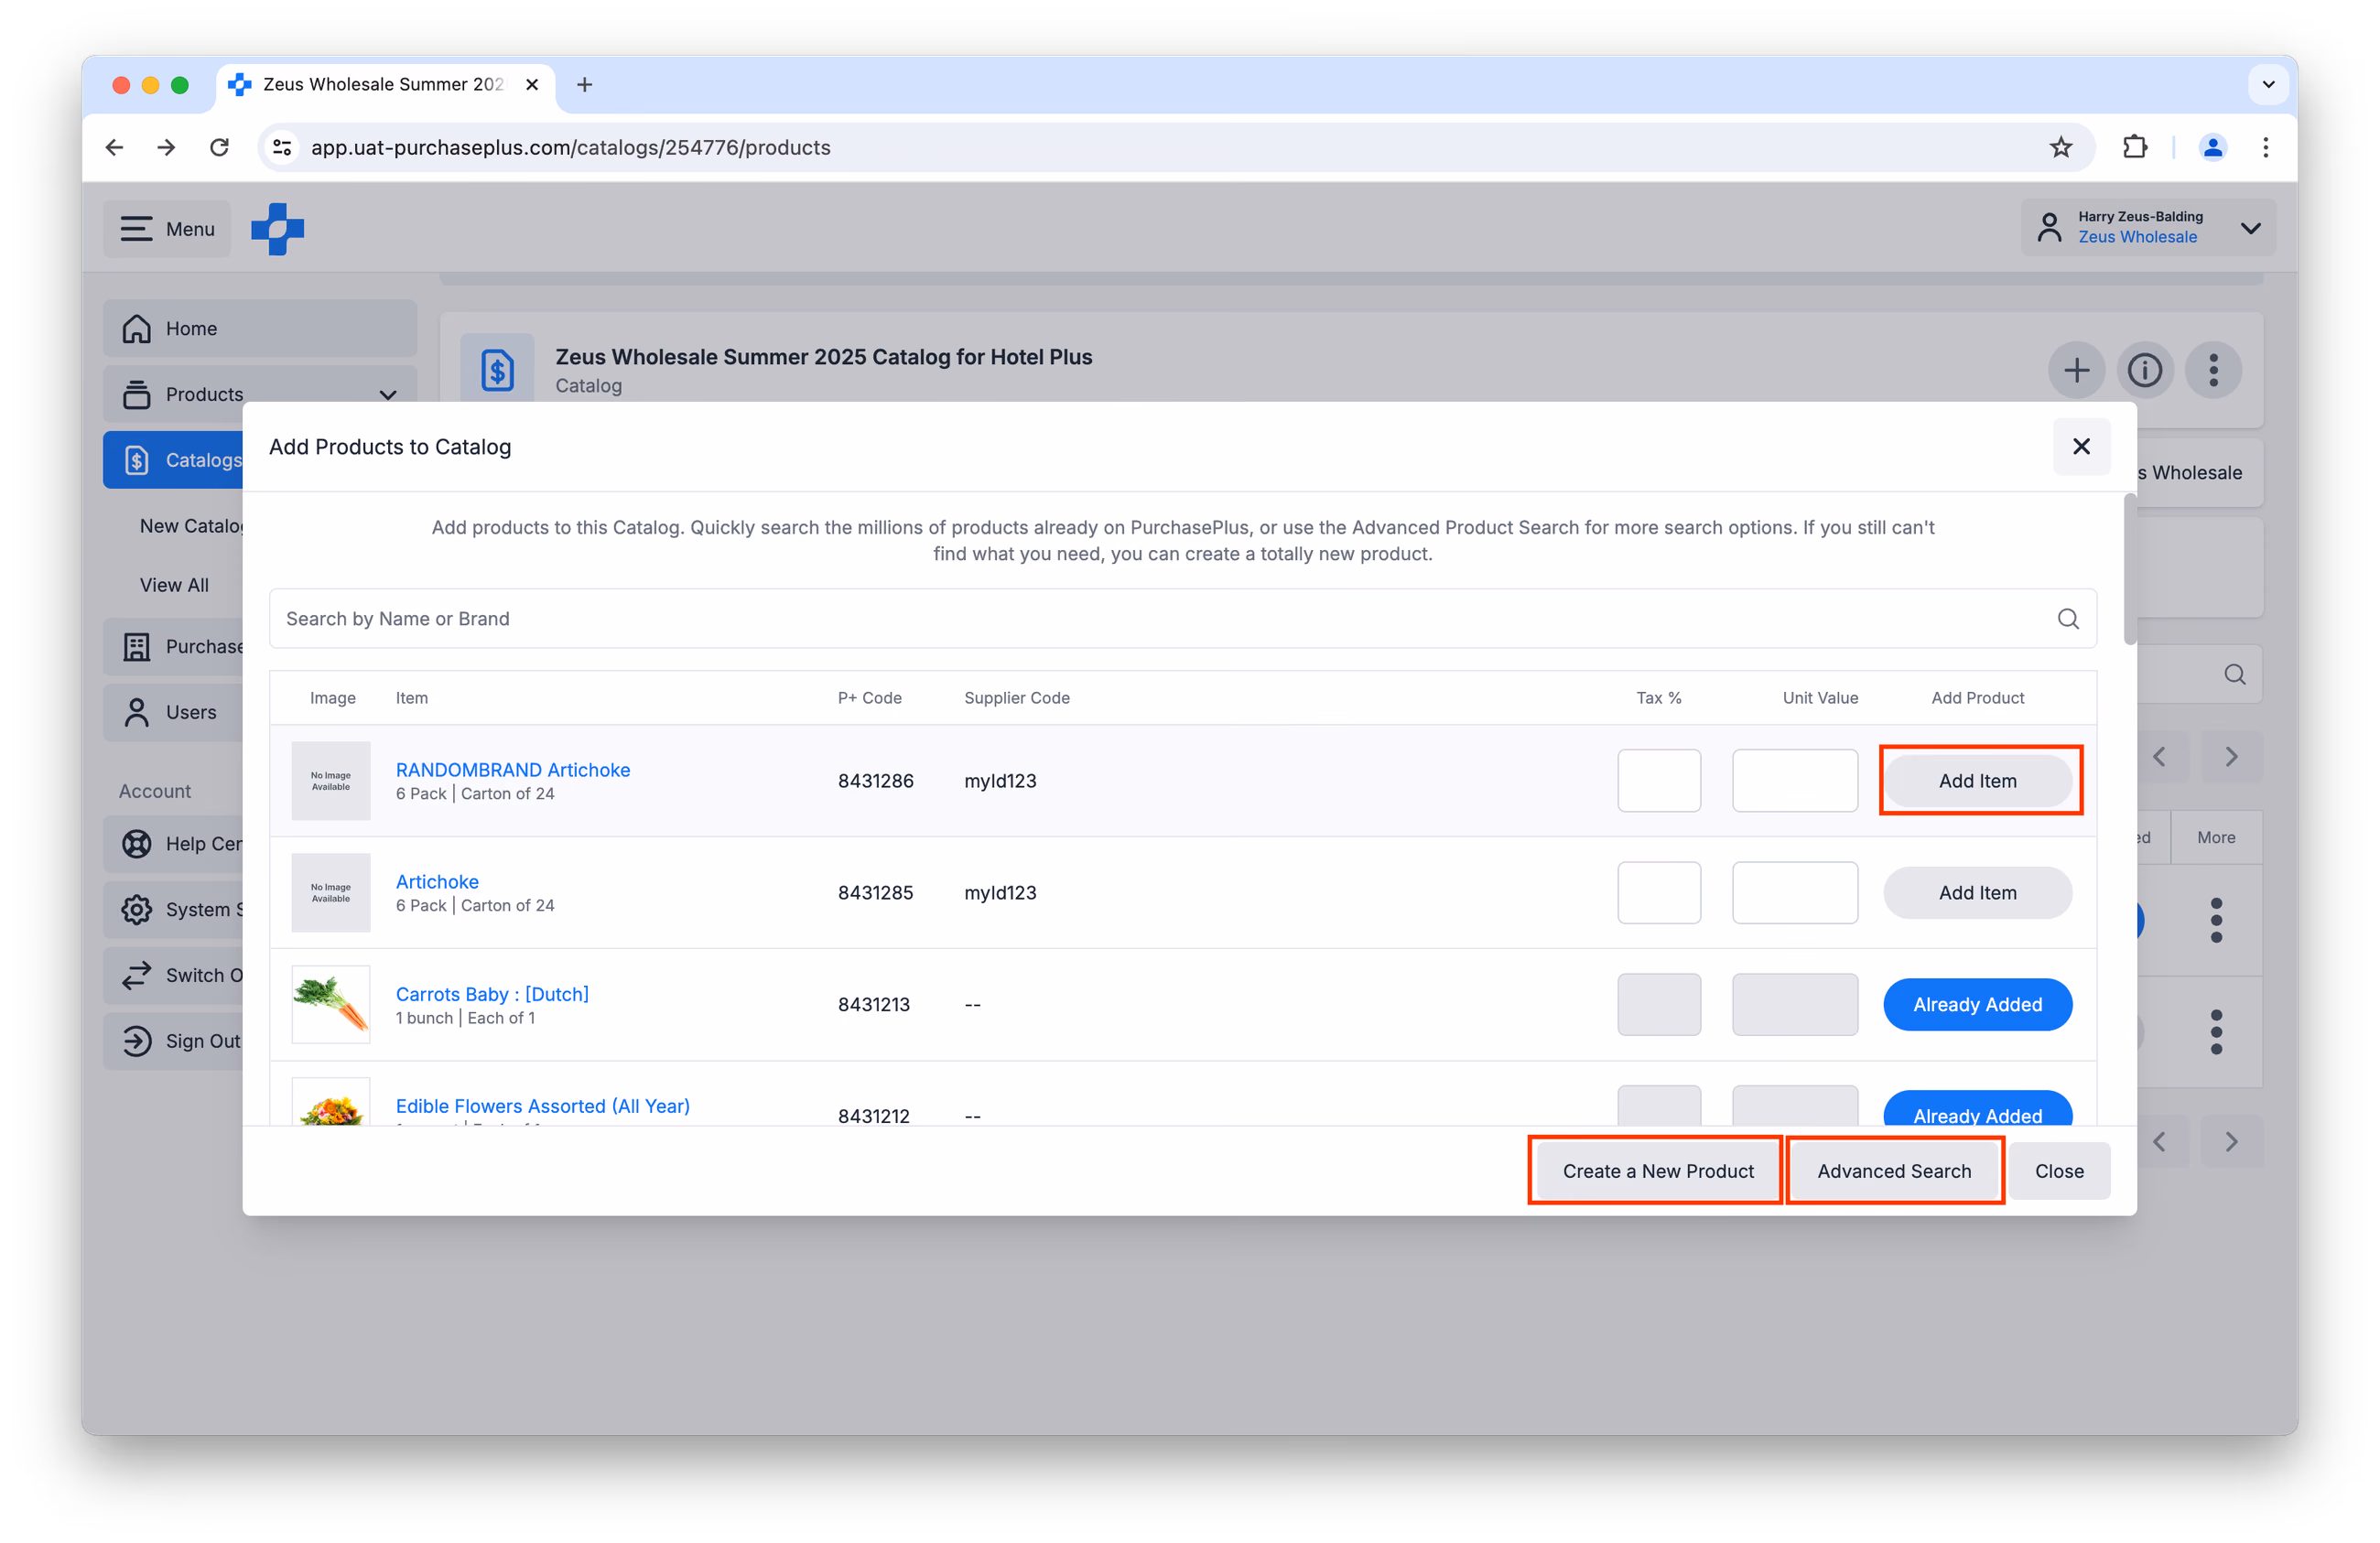Click the Advanced Search button
2380x1543 pixels.
click(1894, 1171)
